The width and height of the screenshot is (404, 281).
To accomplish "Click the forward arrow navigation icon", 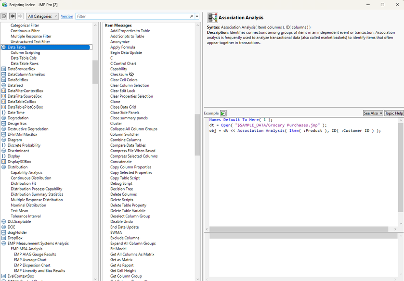I will 20,16.
